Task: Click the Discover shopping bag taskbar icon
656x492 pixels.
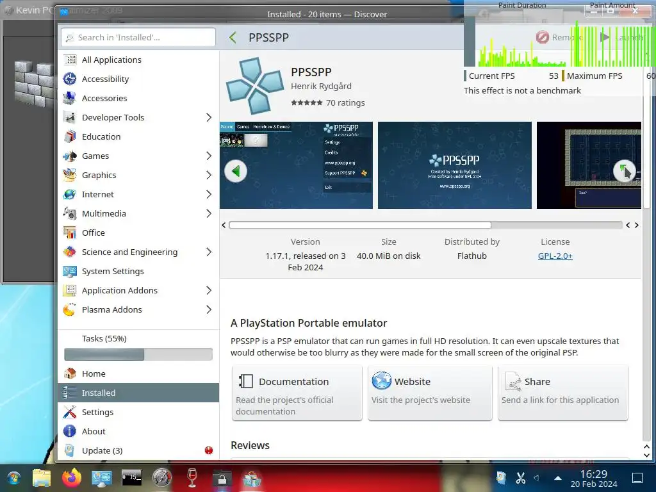Action: coord(252,479)
